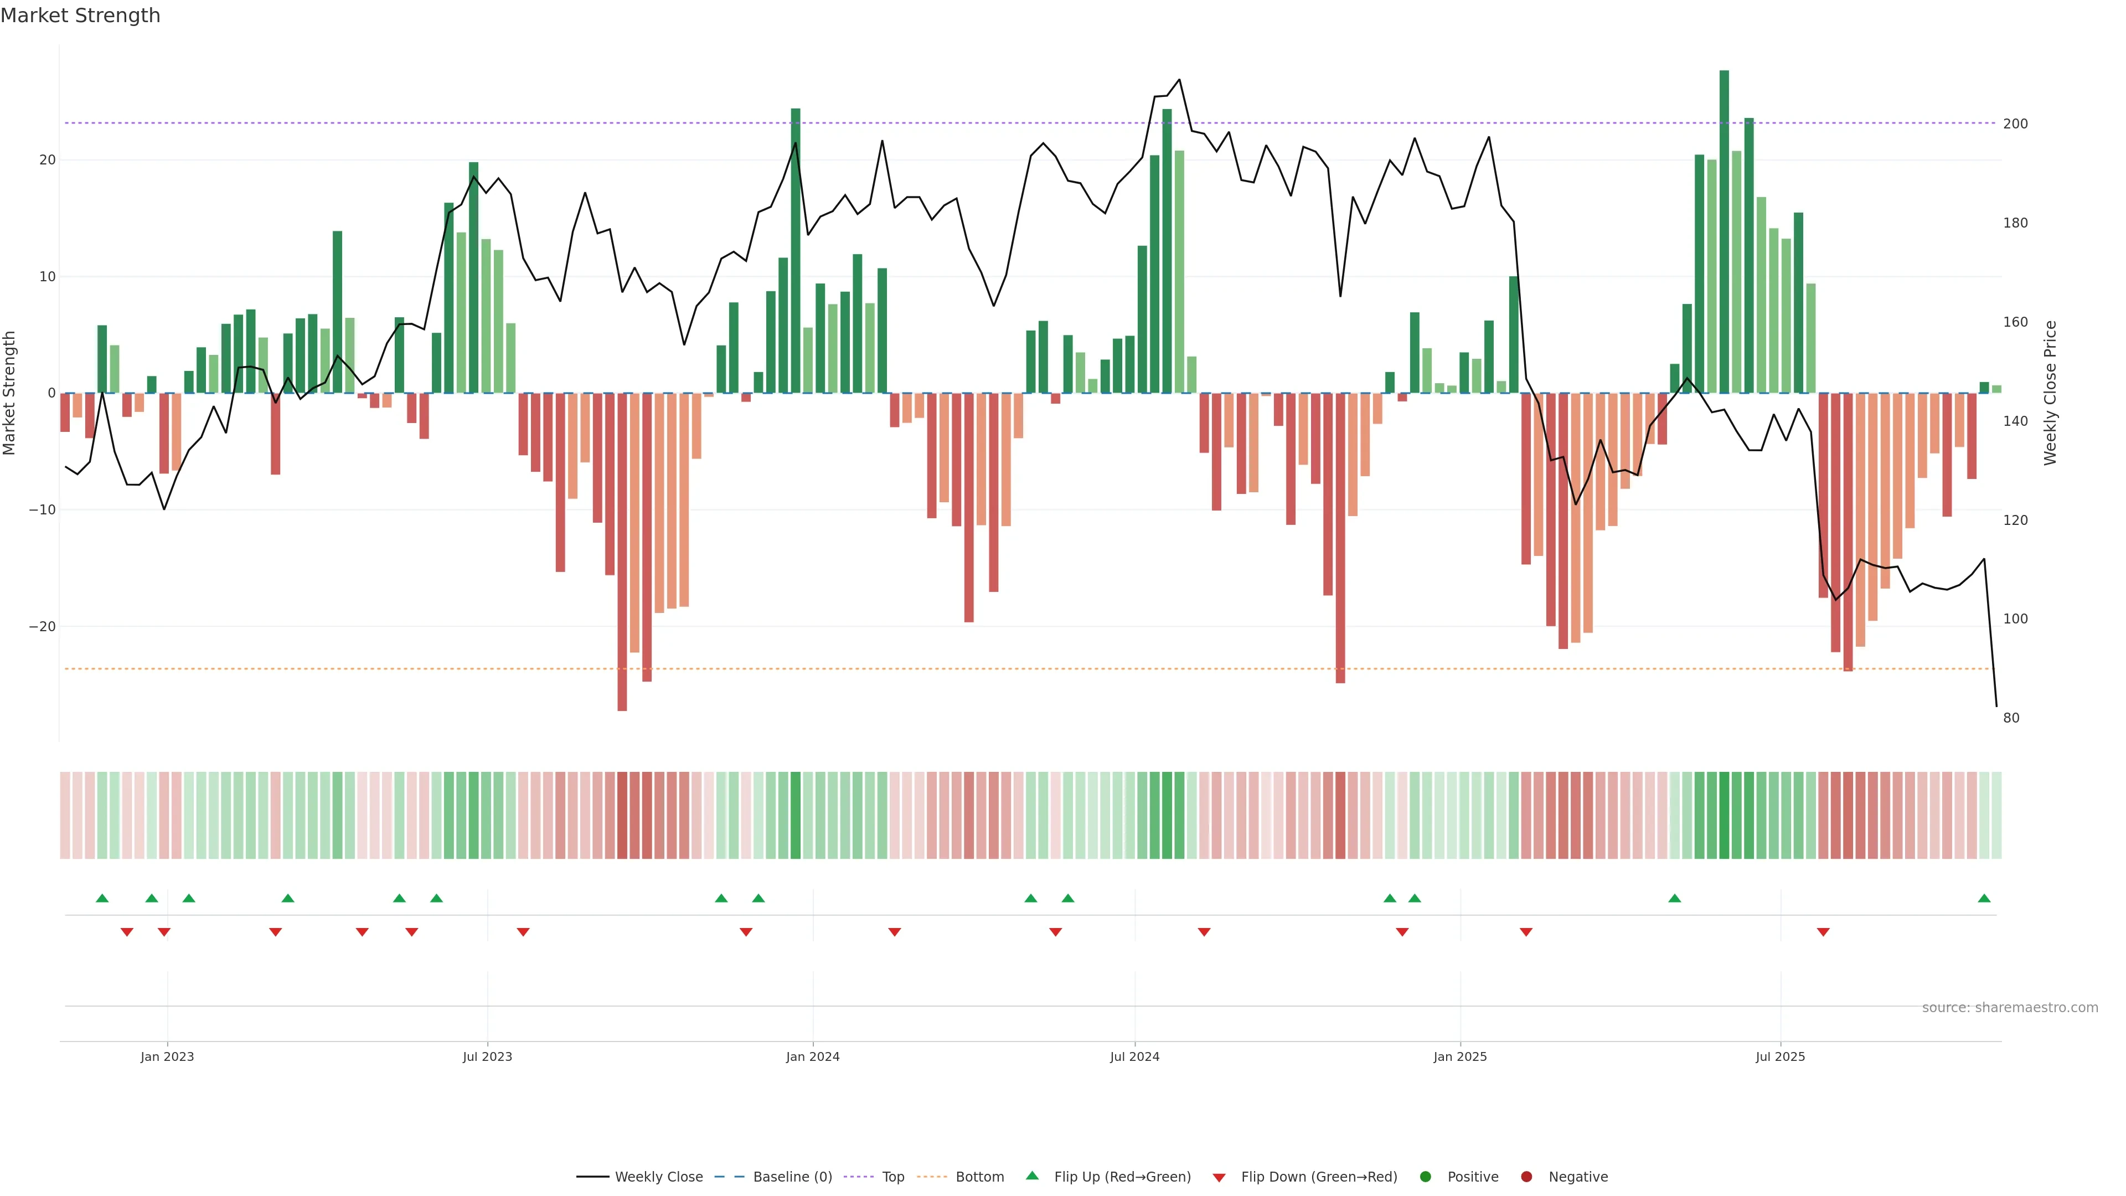Viewport: 2126px width, 1196px height.
Task: Click the Market Strength chart title
Action: 80,16
